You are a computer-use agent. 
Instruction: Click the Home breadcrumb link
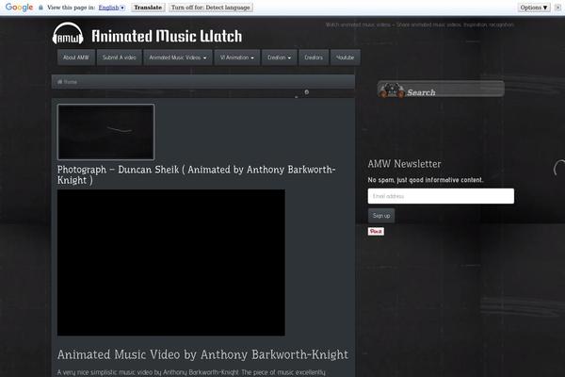point(71,82)
